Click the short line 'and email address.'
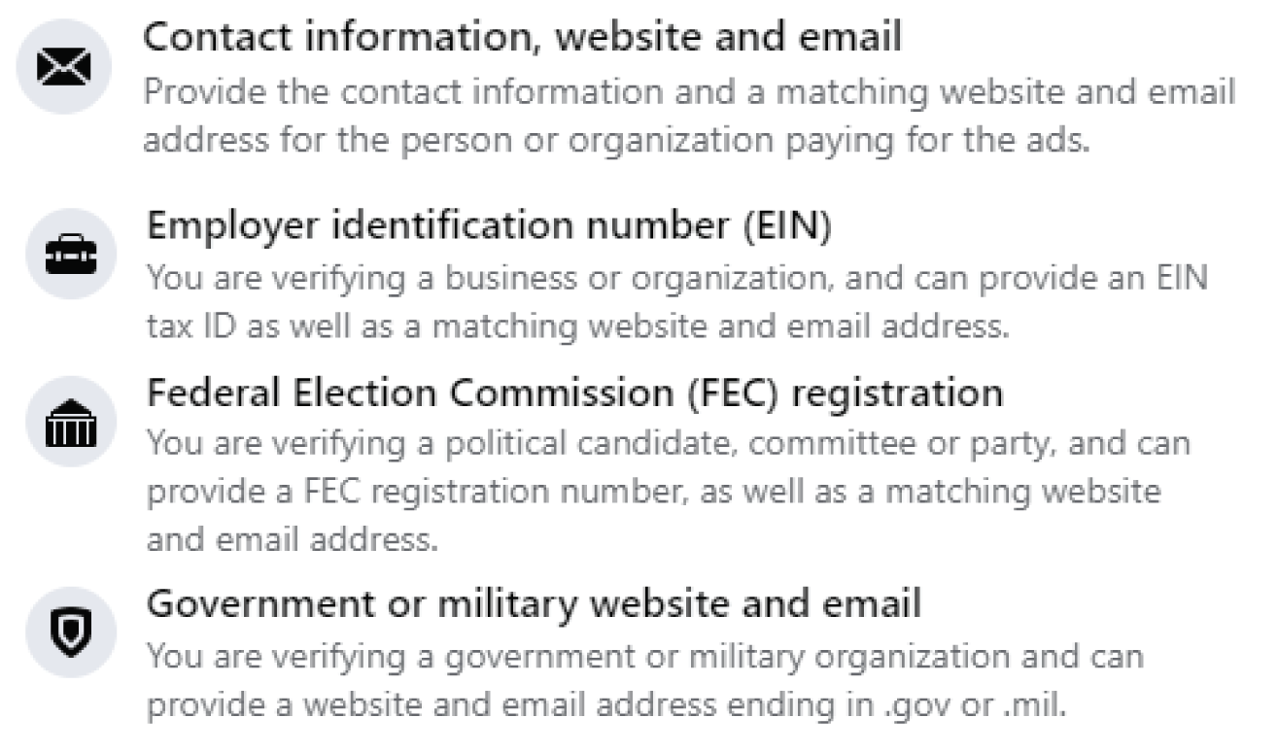1278x752 pixels. coord(292,539)
